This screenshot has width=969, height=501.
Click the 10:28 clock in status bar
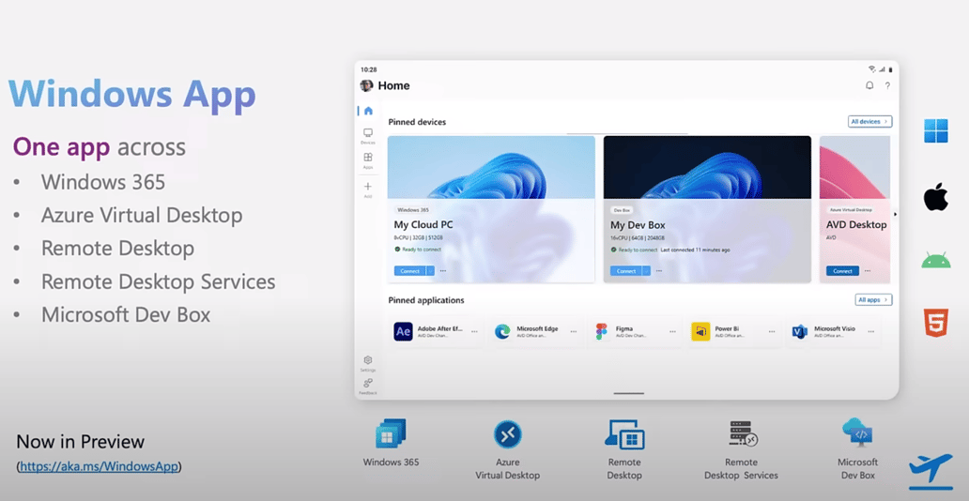pyautogui.click(x=368, y=69)
